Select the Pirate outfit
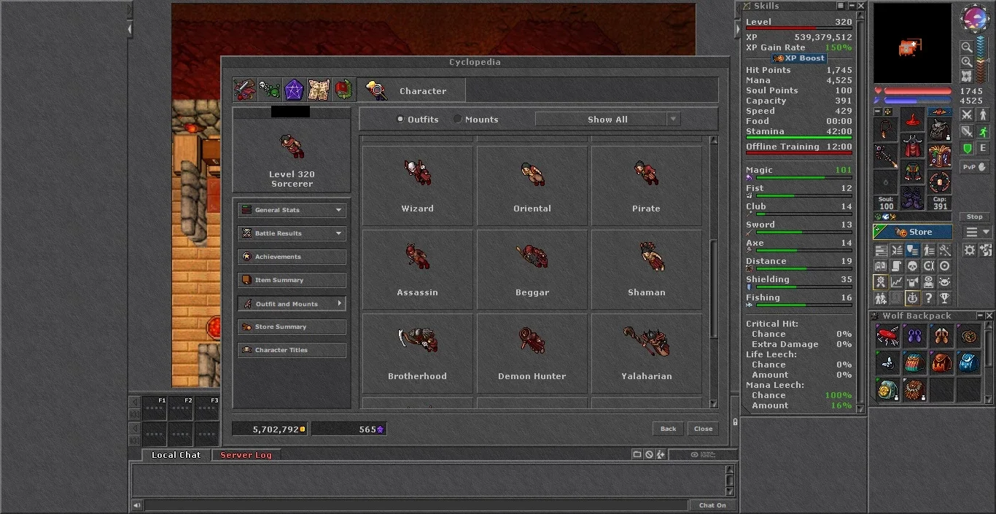 (x=646, y=185)
